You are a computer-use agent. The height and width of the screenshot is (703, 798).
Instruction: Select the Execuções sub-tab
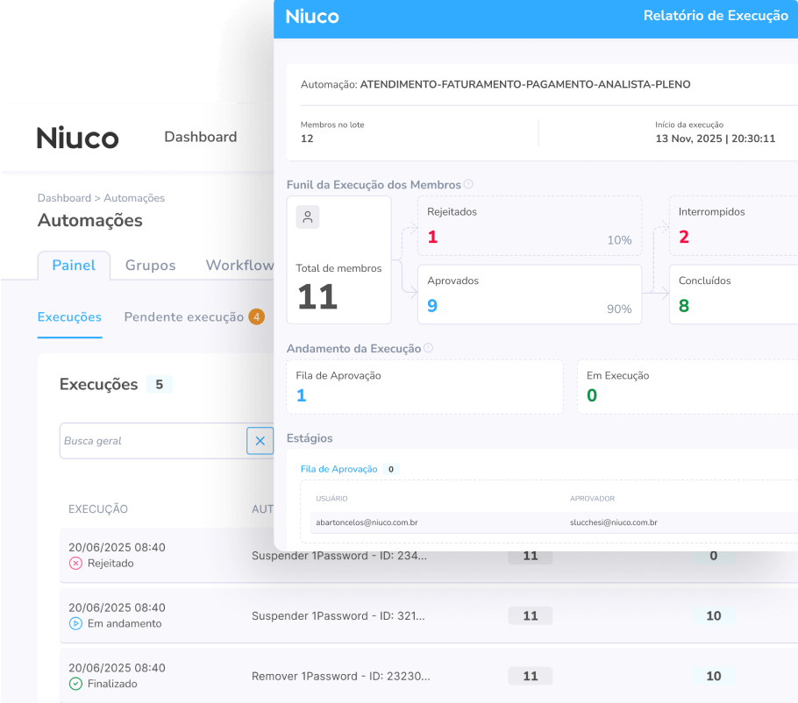coord(69,317)
